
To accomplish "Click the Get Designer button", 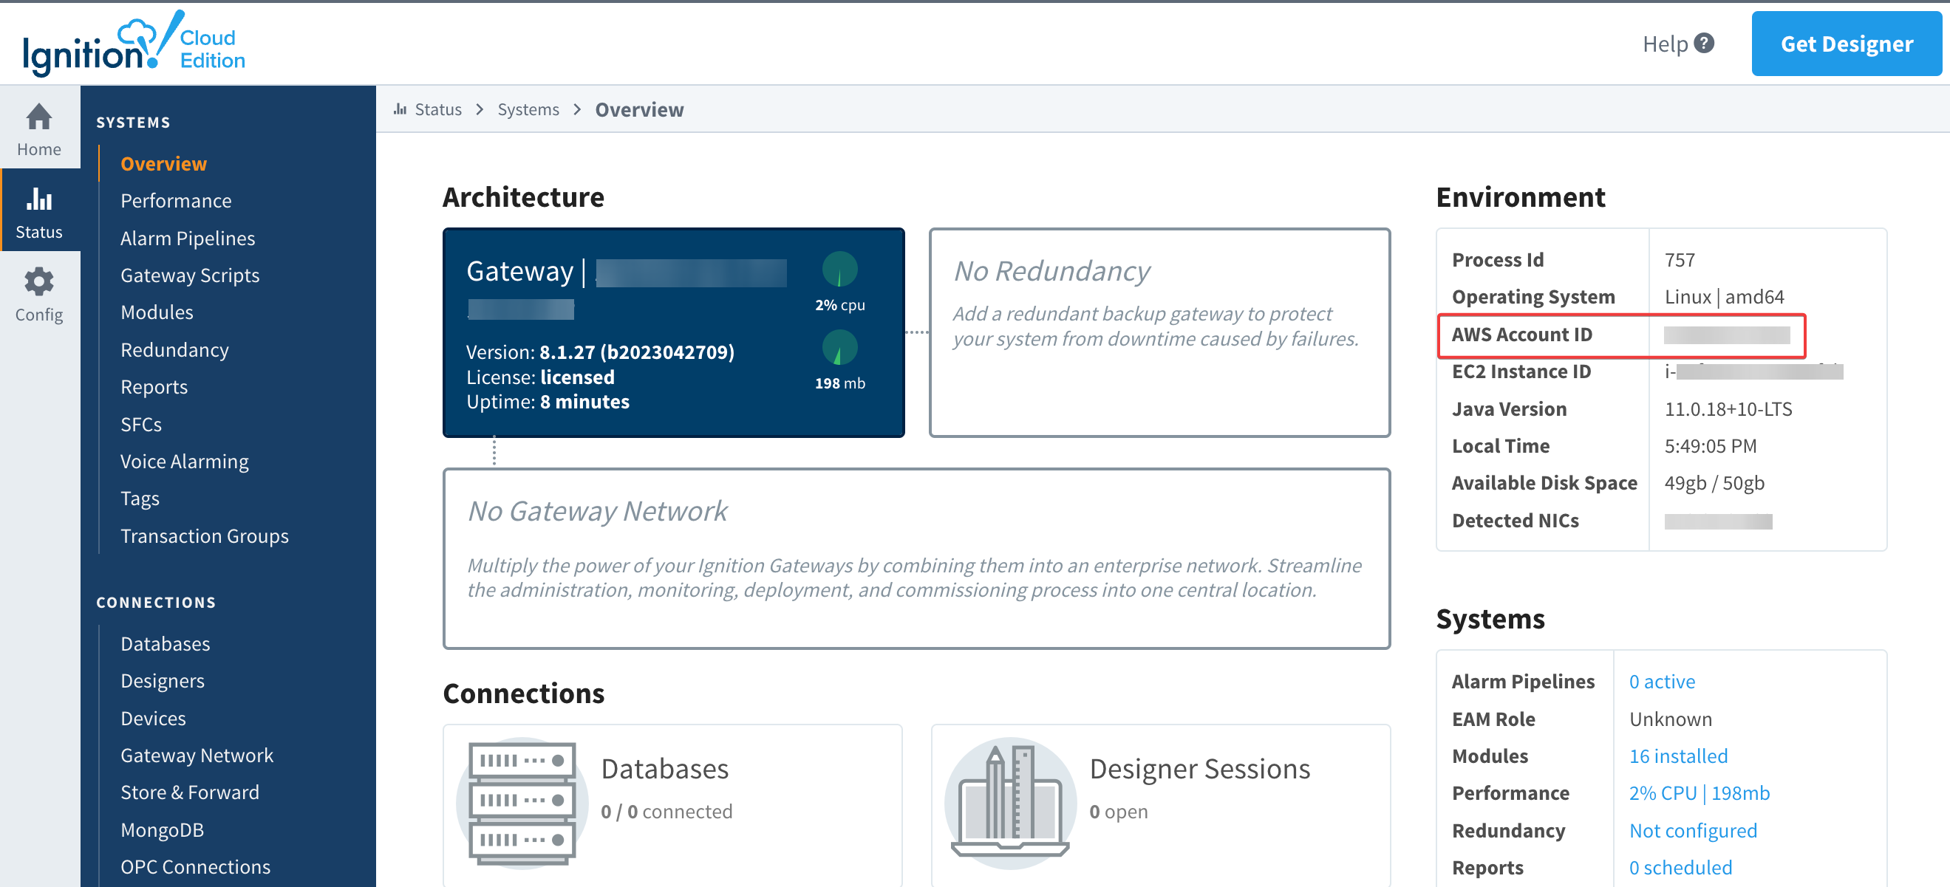I will (x=1846, y=44).
